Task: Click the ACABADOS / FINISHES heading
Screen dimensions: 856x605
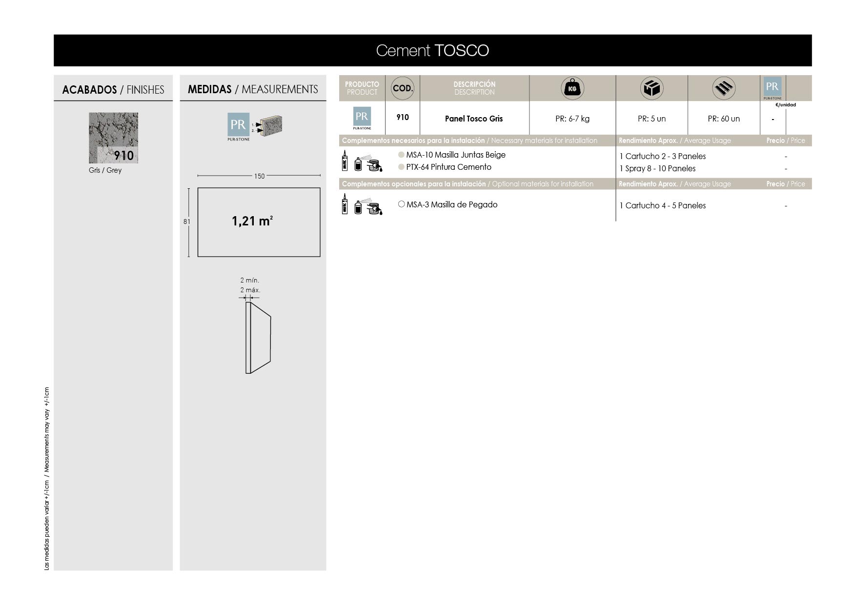Action: 113,90
